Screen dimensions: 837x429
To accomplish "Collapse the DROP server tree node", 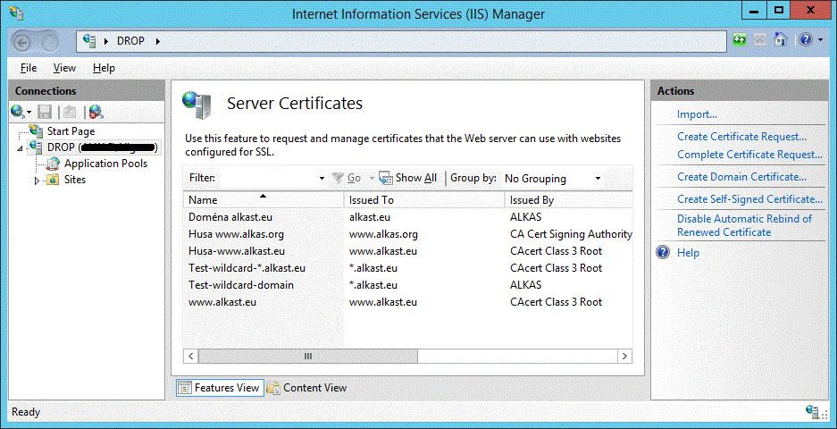I will pyautogui.click(x=21, y=147).
